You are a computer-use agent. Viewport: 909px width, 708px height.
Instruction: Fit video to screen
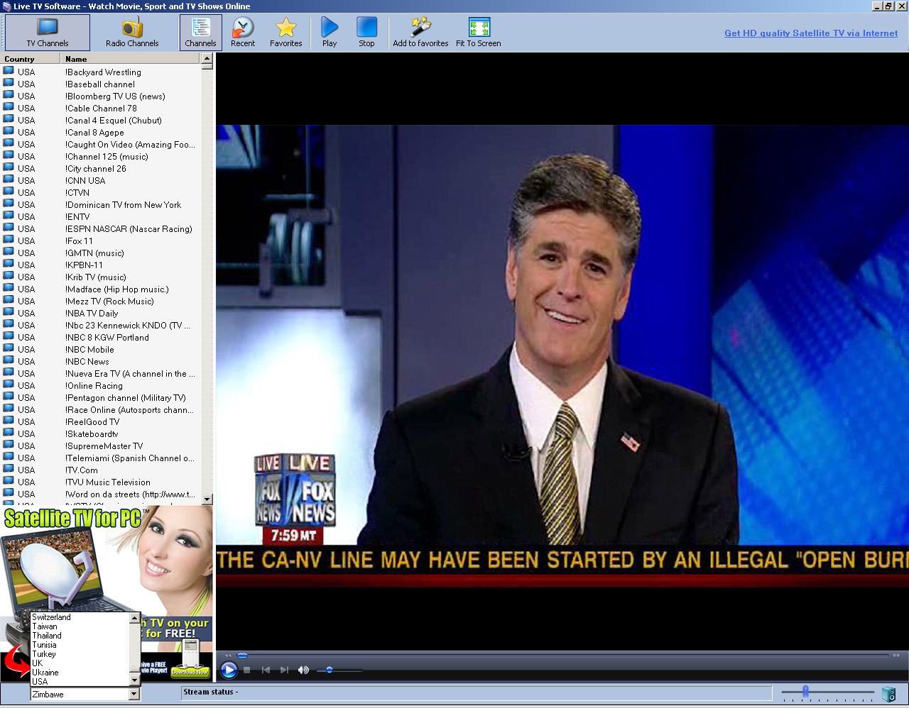coord(479,33)
